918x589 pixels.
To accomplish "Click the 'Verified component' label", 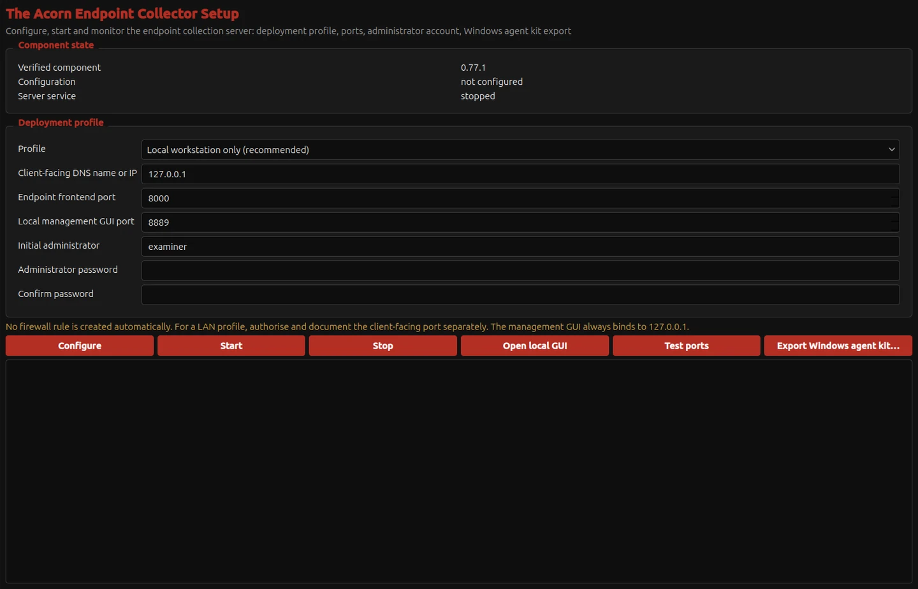I will click(x=59, y=68).
